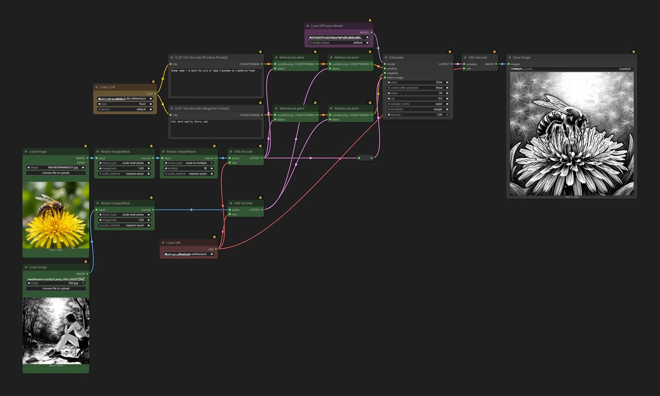Image resolution: width=660 pixels, height=396 pixels.
Task: Click the LATENT output port on KSampler
Action: pyautogui.click(x=451, y=64)
